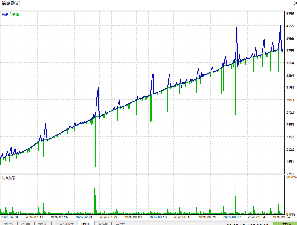This screenshot has height=225, width=297.
Task: Click the green 净值 legend label
Action: [15, 14]
